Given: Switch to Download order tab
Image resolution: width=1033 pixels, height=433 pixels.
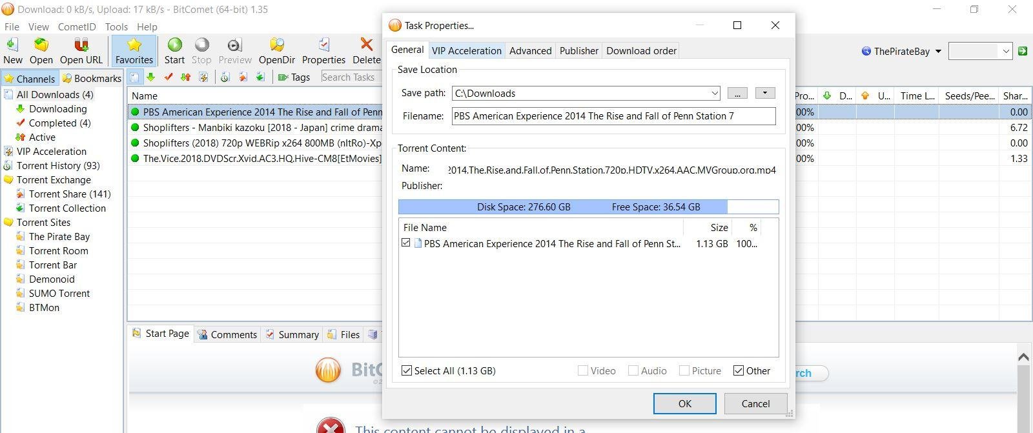Looking at the screenshot, I should tap(641, 50).
